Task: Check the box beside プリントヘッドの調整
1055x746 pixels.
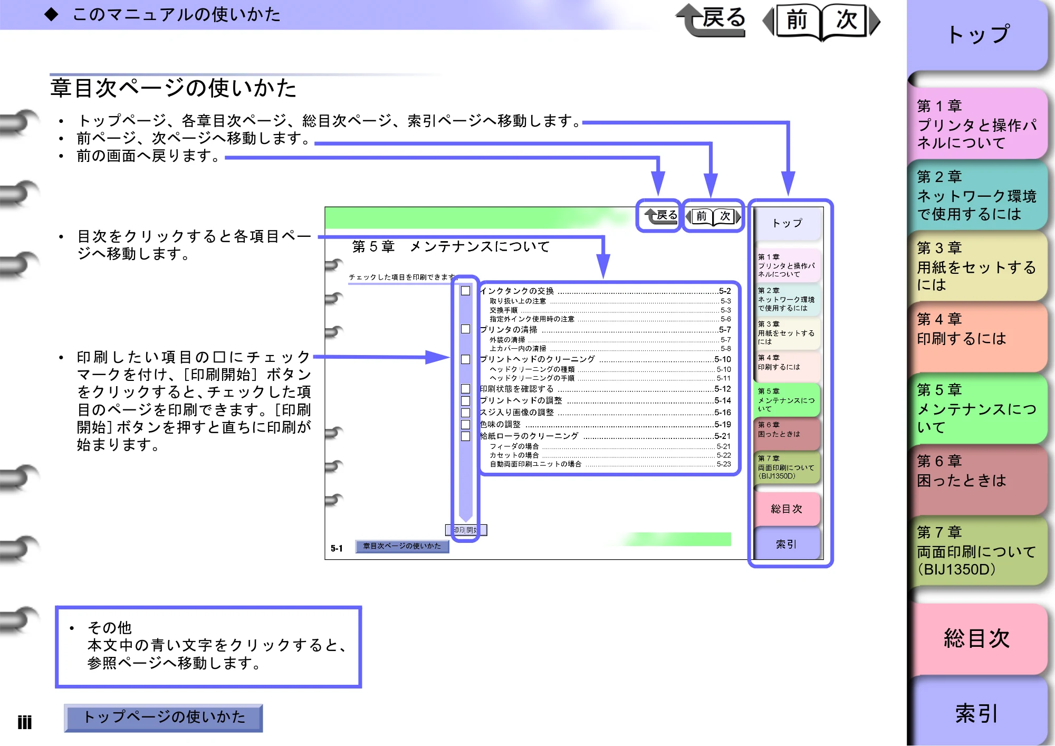Action: [465, 400]
